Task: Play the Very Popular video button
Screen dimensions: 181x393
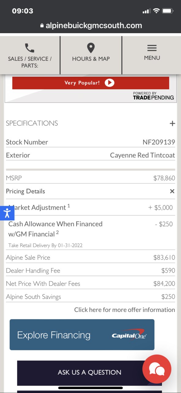Action: click(x=109, y=83)
